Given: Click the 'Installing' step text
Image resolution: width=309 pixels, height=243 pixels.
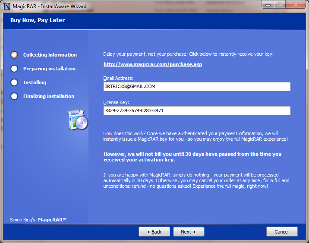Looking at the screenshot, I should [35, 82].
